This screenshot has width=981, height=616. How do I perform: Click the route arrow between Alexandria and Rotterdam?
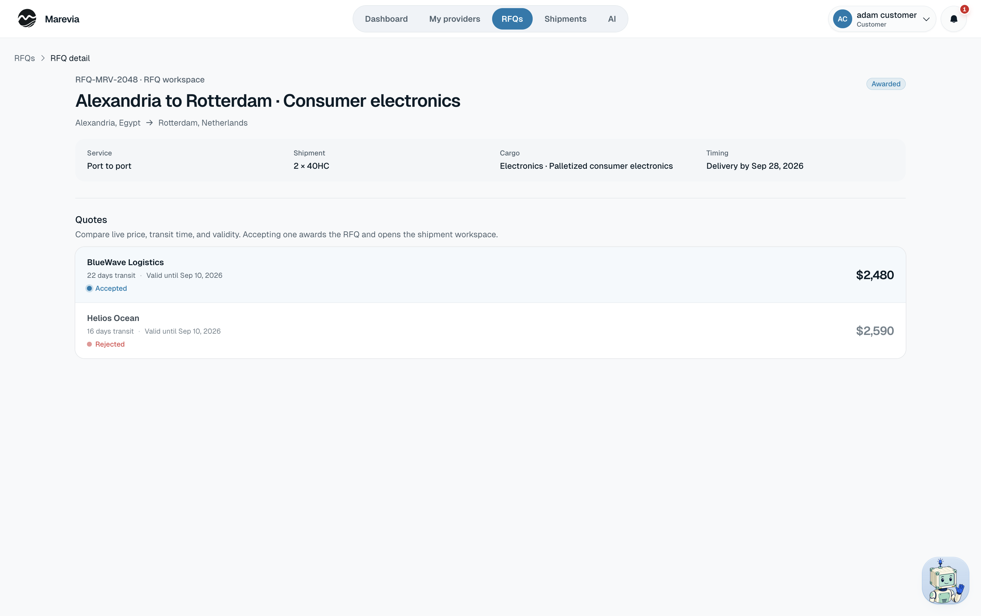click(x=150, y=123)
